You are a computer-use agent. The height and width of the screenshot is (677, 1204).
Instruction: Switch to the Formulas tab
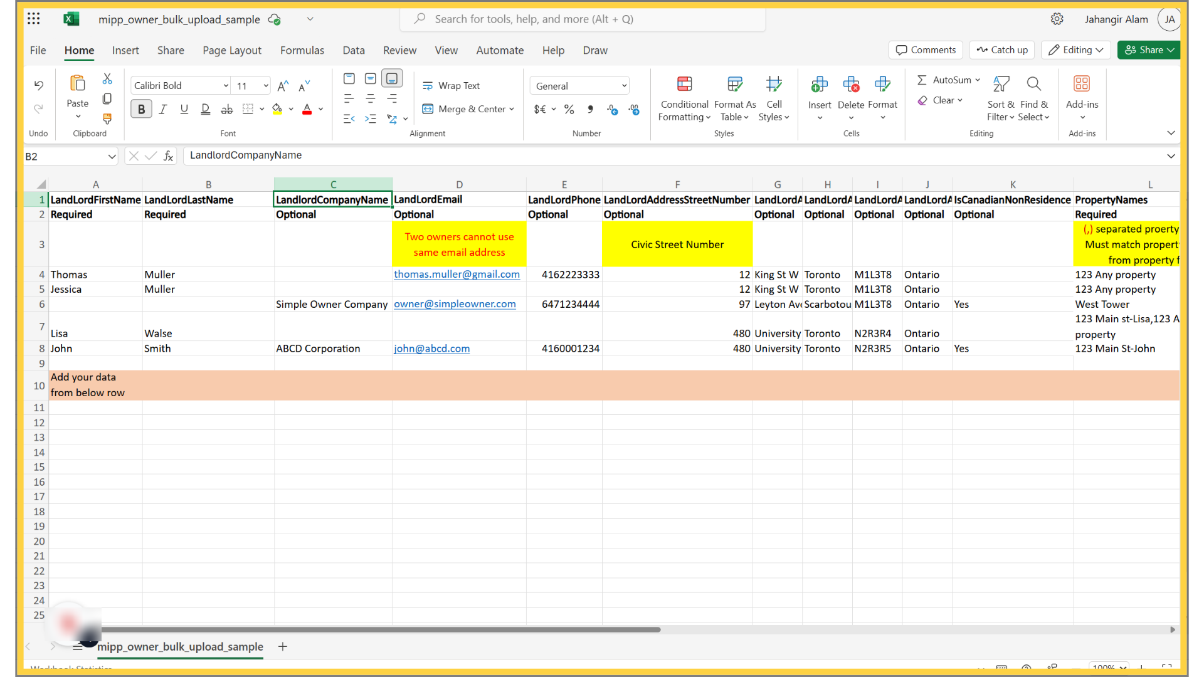(x=302, y=50)
